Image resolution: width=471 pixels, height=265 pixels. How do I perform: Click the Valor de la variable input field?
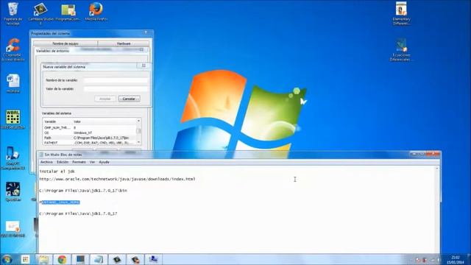[116, 88]
